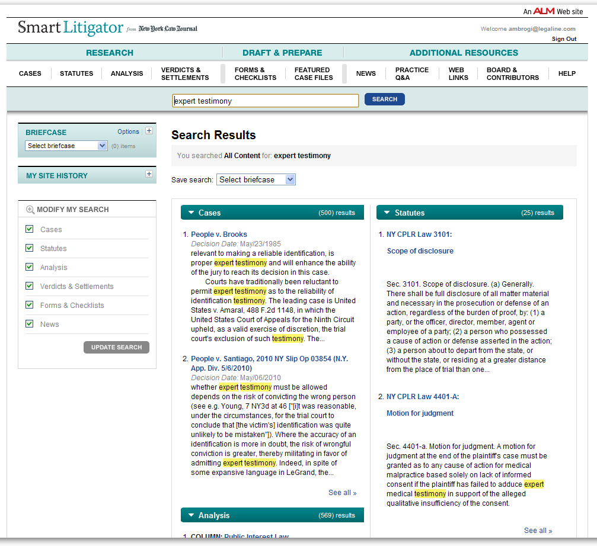Viewport: 597px width, 546px height.
Task: Open the Help menu item
Action: point(567,73)
